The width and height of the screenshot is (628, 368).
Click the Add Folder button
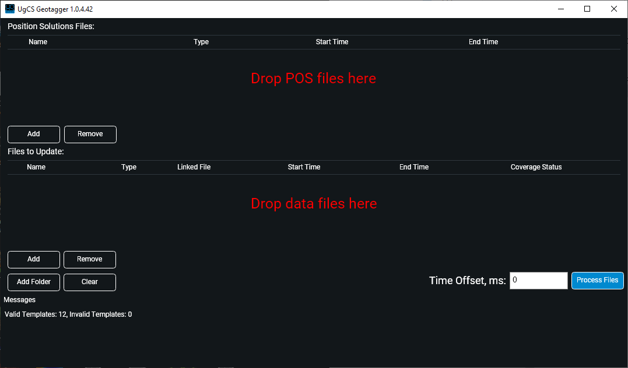tap(34, 282)
